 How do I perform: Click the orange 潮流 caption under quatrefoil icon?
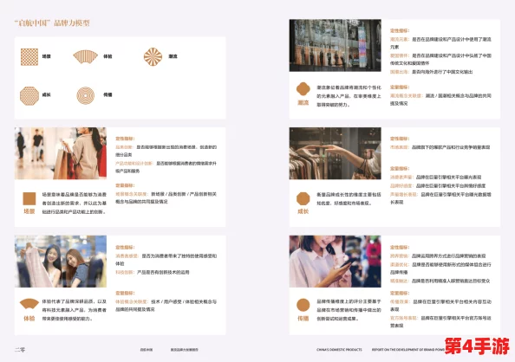click(303, 103)
